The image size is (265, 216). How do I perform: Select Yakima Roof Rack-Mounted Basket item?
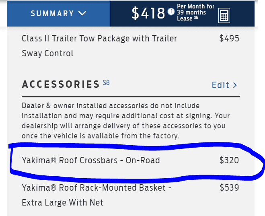click(97, 187)
